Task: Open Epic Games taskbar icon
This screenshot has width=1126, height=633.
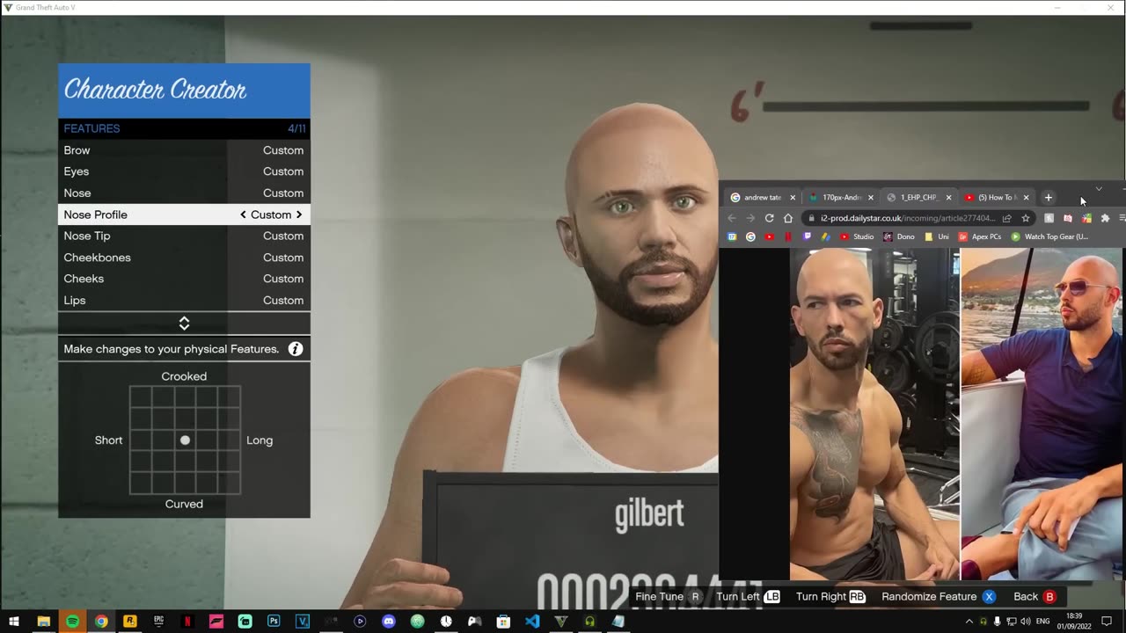Action: coord(158,622)
